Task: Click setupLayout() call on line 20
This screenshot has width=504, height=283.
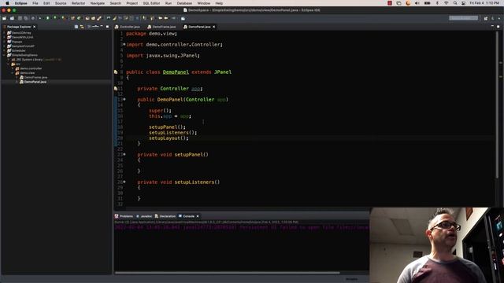Action: [x=169, y=138]
